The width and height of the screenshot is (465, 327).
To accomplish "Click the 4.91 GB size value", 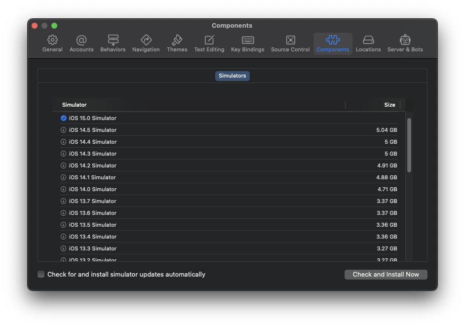I will pos(387,165).
